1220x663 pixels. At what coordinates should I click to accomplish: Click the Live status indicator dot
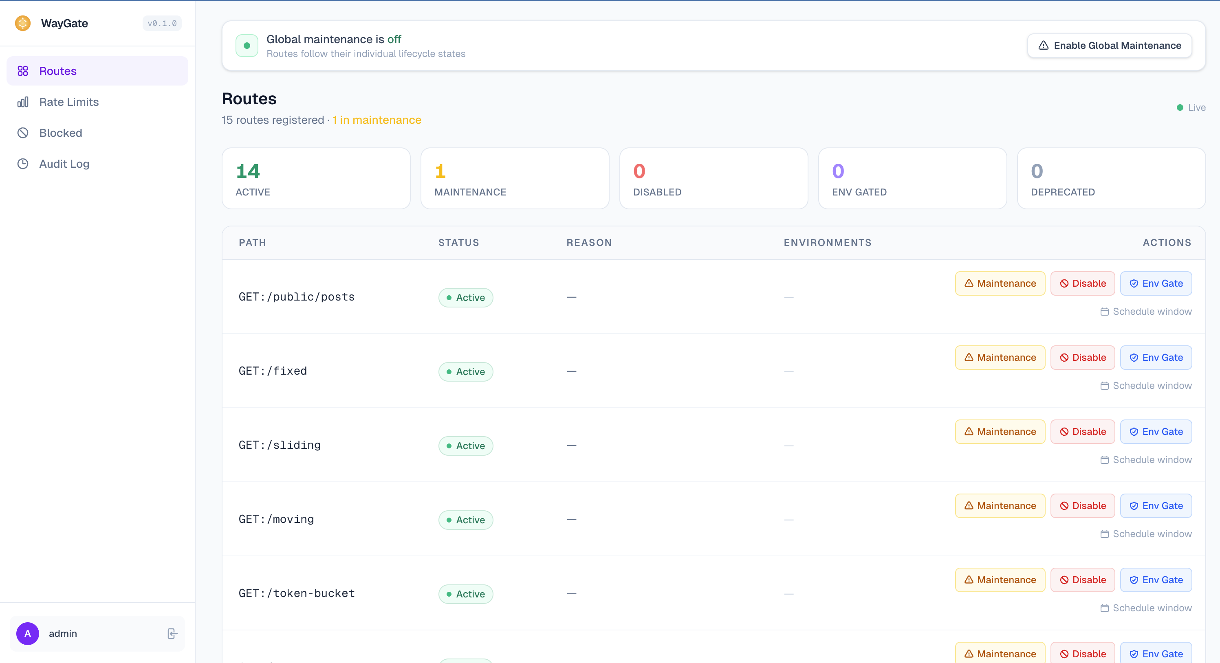coord(1181,108)
